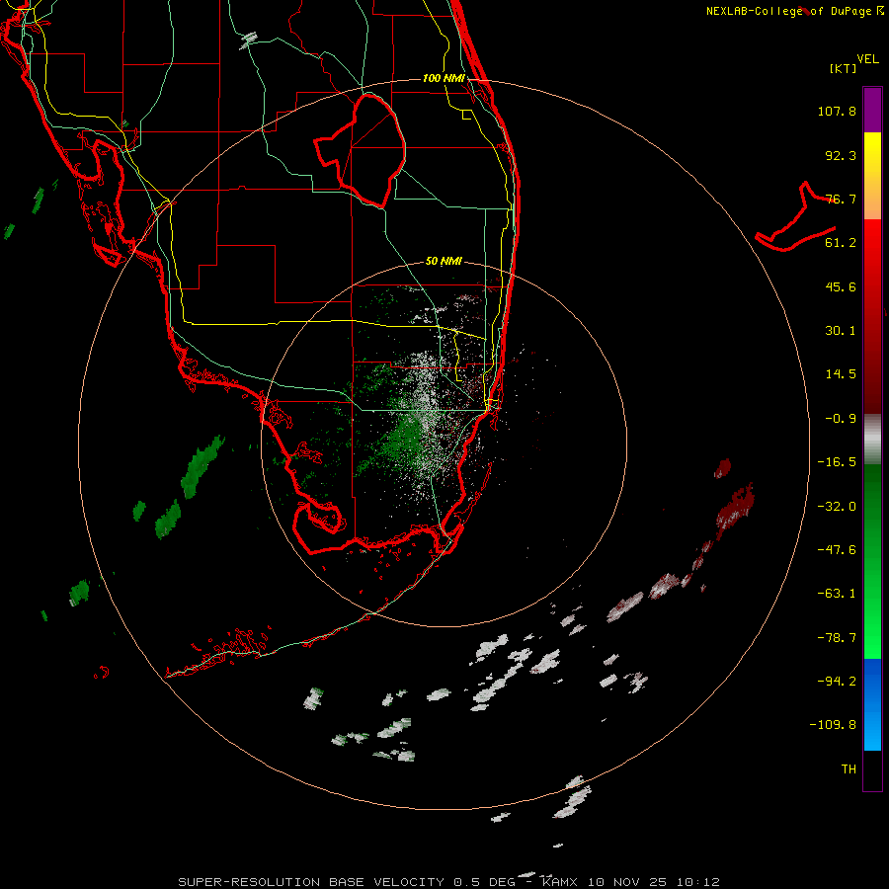Select the -78.7 legend value
889x889 pixels.
837,638
